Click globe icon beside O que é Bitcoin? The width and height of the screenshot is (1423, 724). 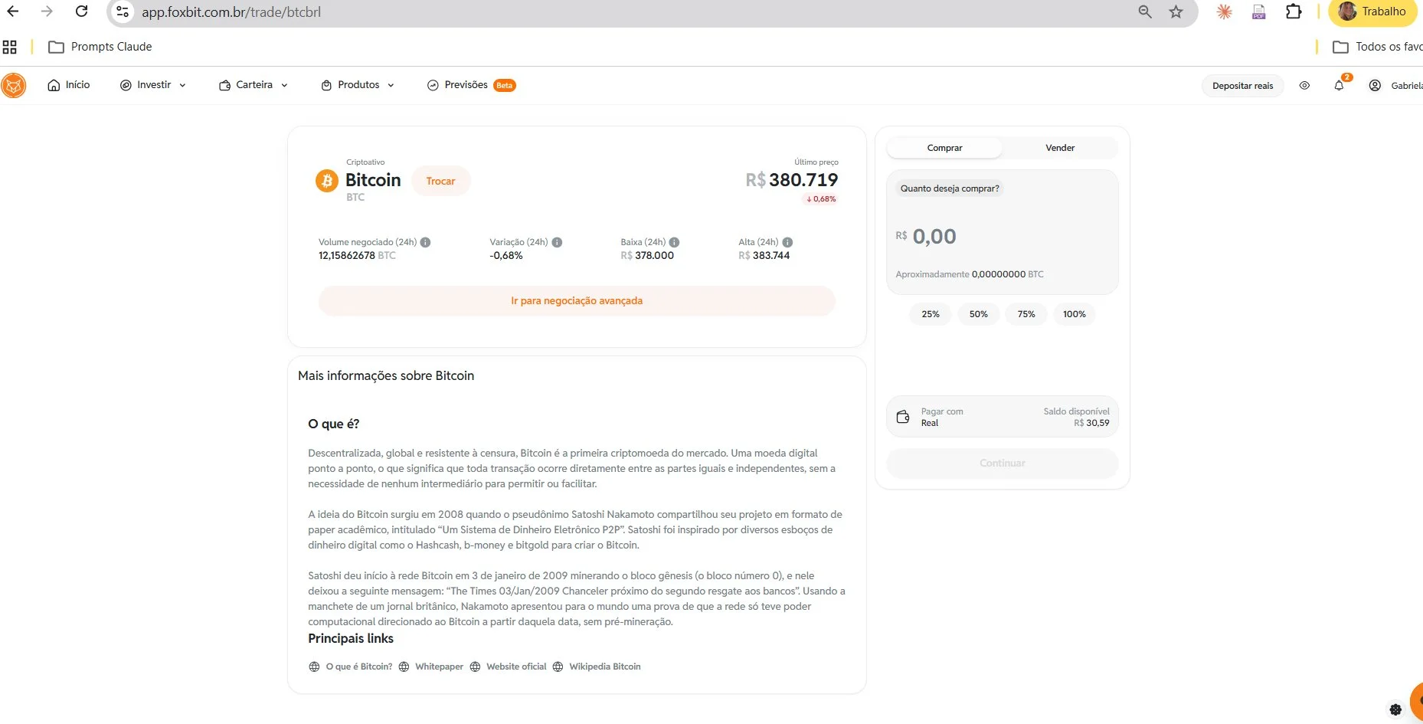[314, 667]
